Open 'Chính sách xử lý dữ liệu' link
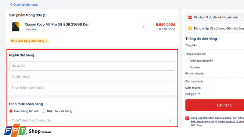This screenshot has width=244, height=137. tap(231, 121)
